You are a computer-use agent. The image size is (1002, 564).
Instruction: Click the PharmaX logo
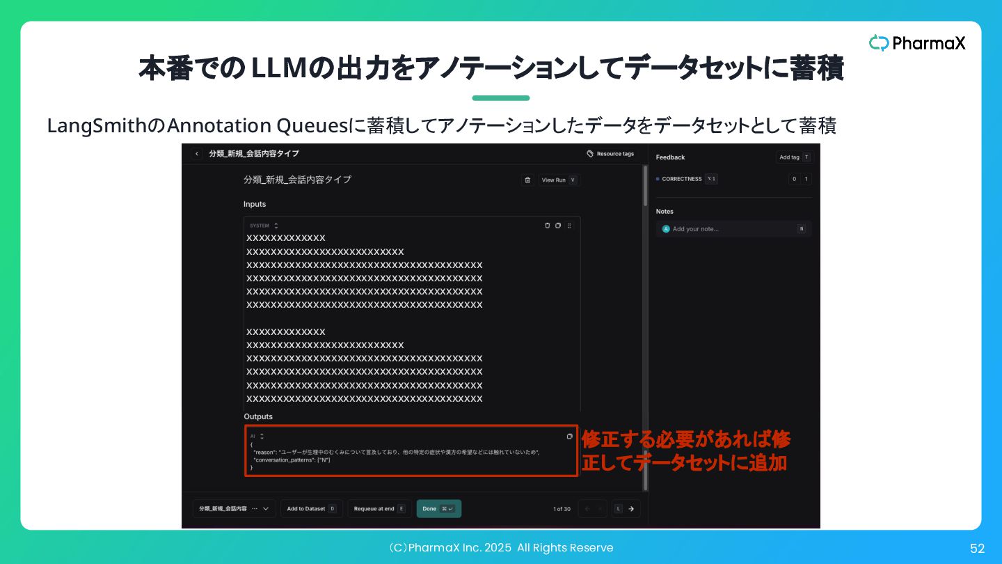(917, 43)
